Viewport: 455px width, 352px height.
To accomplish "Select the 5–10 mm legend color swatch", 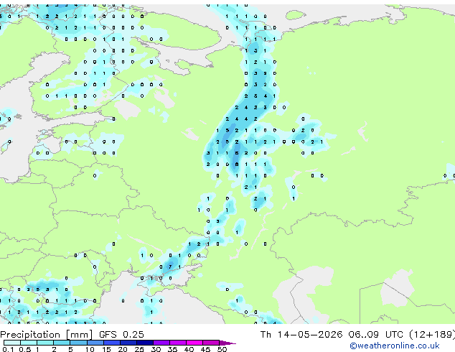I will point(78,343).
